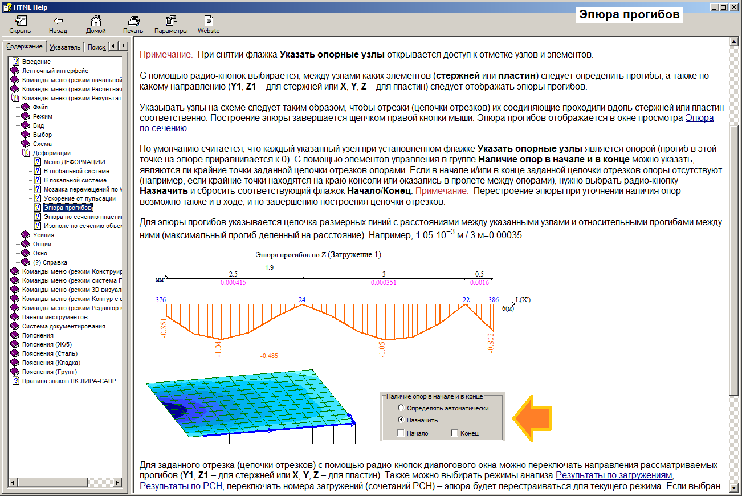Select the Определять автоматически radio button

401,408
